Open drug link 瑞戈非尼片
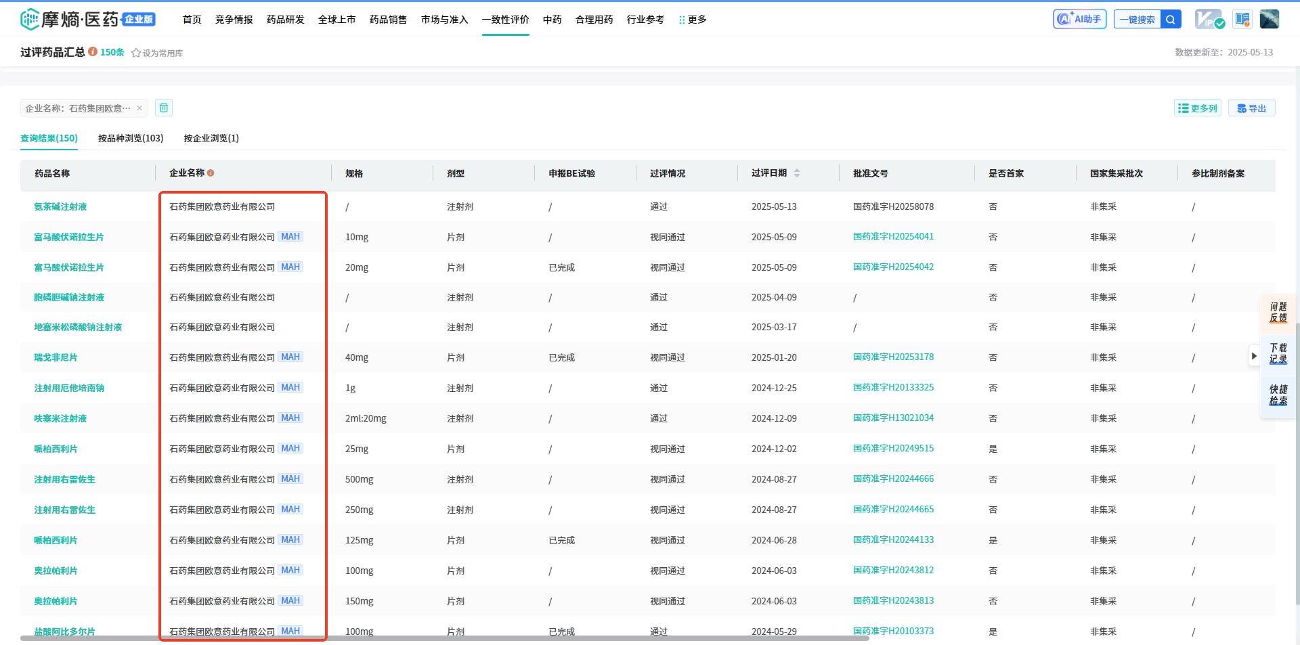Image resolution: width=1300 pixels, height=645 pixels. [56, 358]
